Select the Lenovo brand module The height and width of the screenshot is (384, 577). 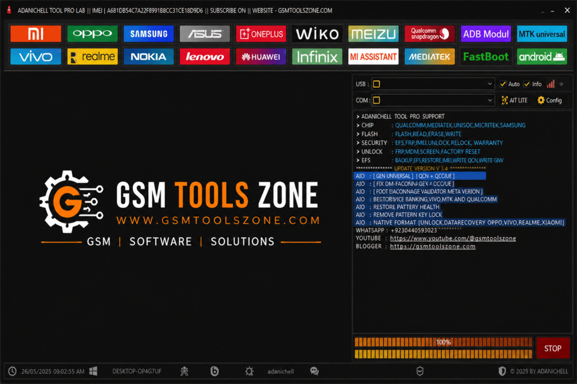pos(205,57)
